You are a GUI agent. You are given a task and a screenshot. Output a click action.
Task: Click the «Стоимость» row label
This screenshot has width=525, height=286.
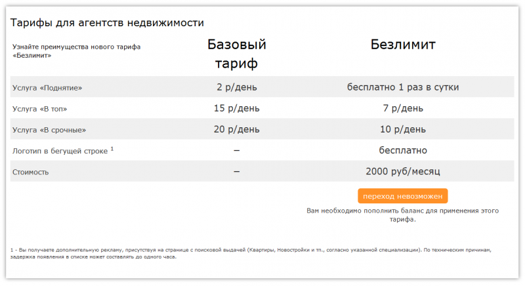click(x=30, y=172)
